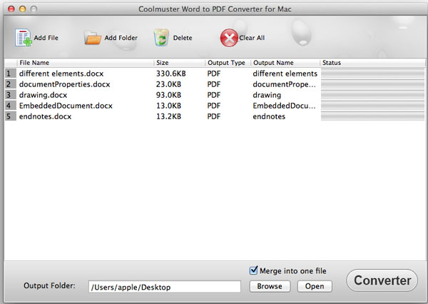Select the file drawing.docx
This screenshot has height=304, width=428.
click(x=43, y=95)
